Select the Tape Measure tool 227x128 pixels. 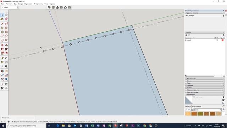(2, 58)
